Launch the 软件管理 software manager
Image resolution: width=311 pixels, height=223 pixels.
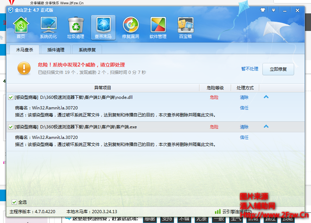pyautogui.click(x=158, y=27)
